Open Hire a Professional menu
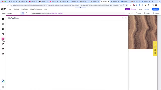161x90 pixels. click(36, 9)
